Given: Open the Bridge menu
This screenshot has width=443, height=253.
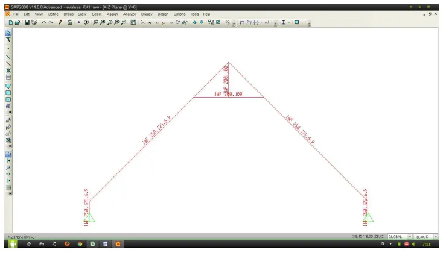Looking at the screenshot, I should 68,14.
